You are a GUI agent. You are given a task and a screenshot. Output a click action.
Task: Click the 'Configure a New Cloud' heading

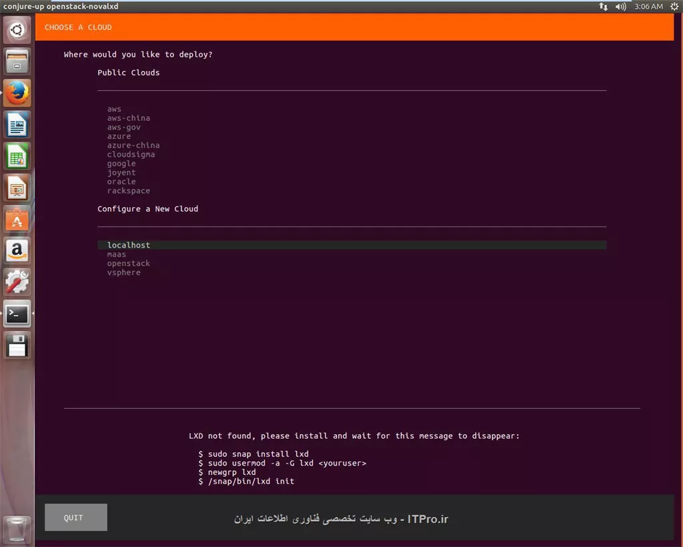[147, 209]
